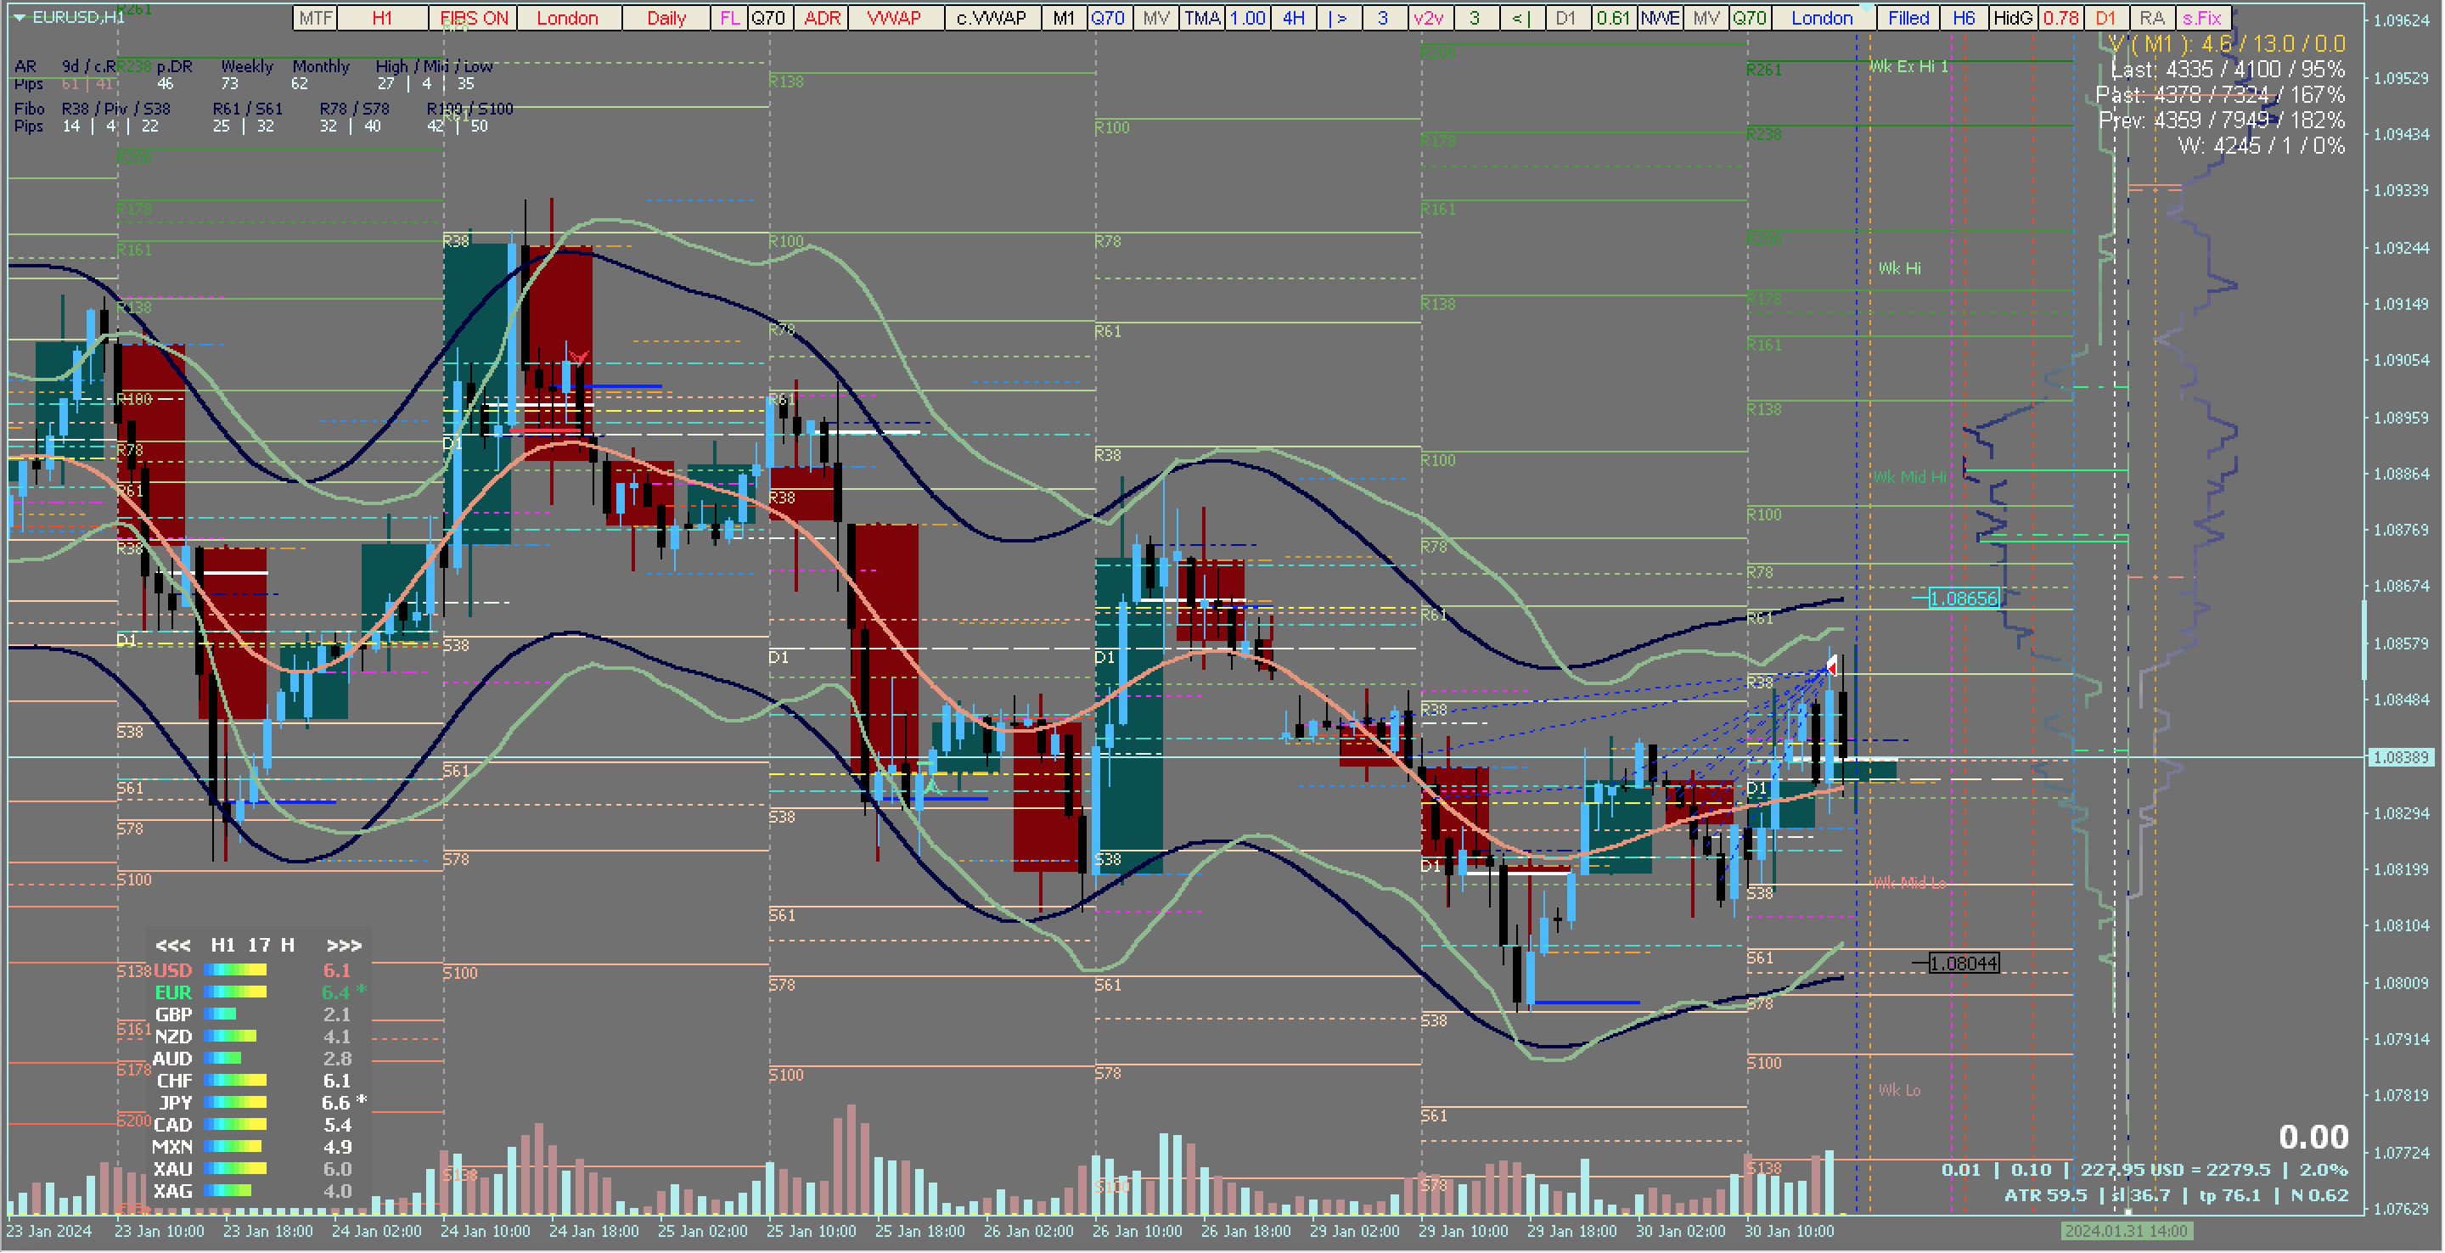The width and height of the screenshot is (2445, 1253).
Task: Click the c.VWAP toolbar button
Action: [x=991, y=17]
